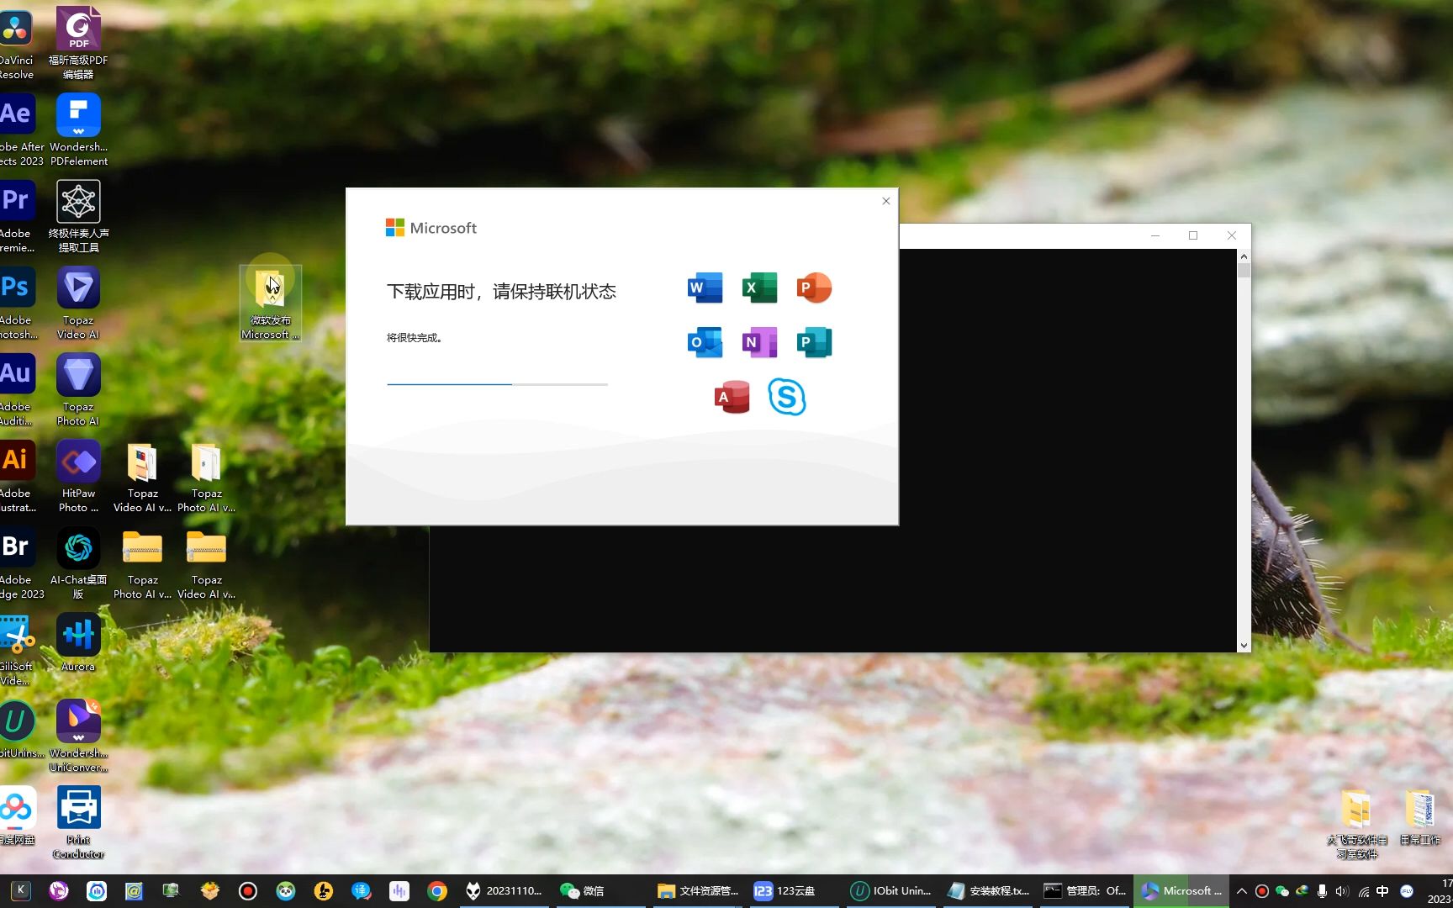The image size is (1453, 908).
Task: Click the Microsoft installer taskbar button
Action: 1181,891
